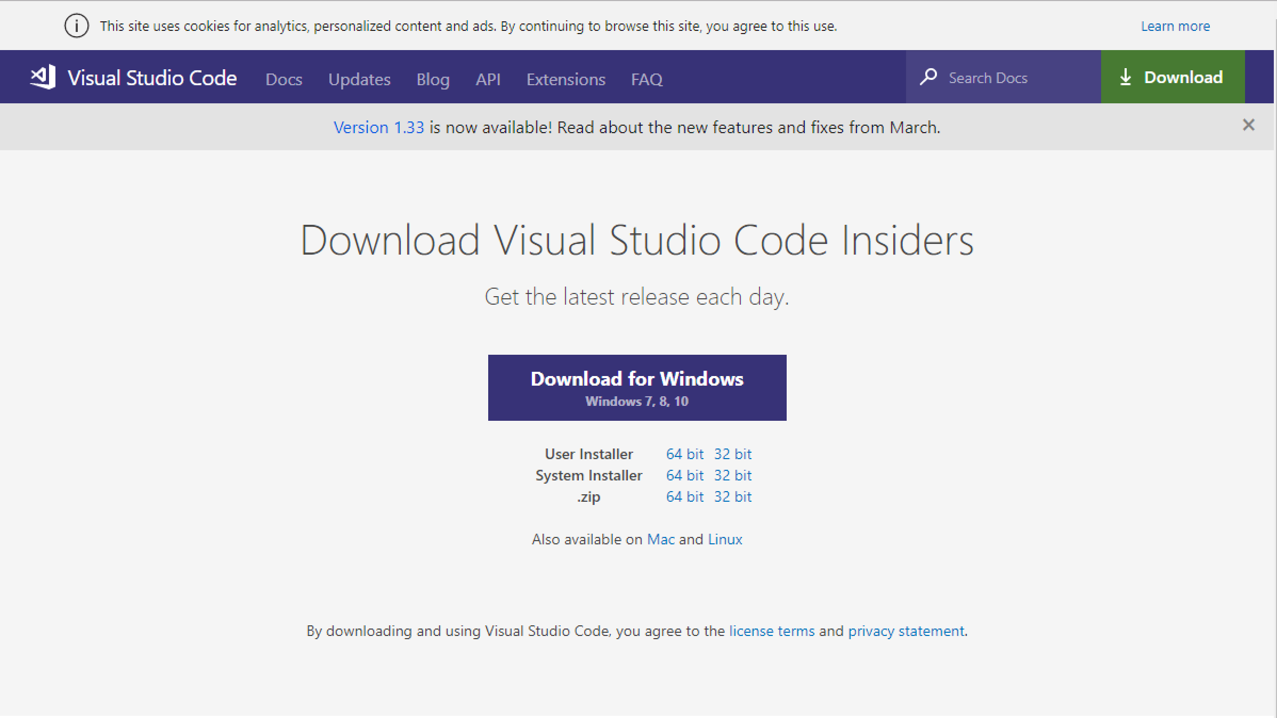The height and width of the screenshot is (718, 1277).
Task: Open the privacy statement link
Action: click(x=906, y=631)
